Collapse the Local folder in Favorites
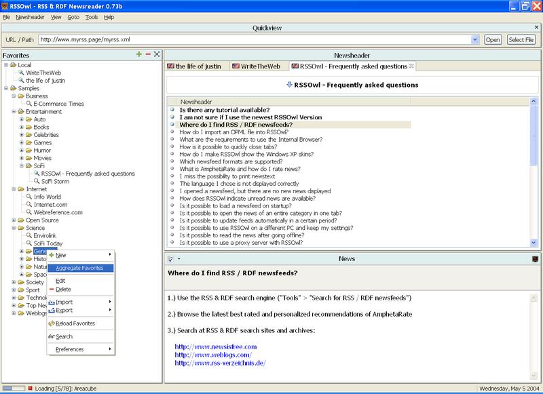The height and width of the screenshot is (394, 543). tap(6, 64)
